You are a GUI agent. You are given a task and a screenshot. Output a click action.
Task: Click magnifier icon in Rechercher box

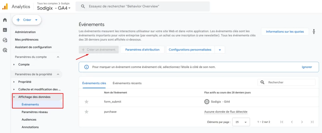pos(262,82)
